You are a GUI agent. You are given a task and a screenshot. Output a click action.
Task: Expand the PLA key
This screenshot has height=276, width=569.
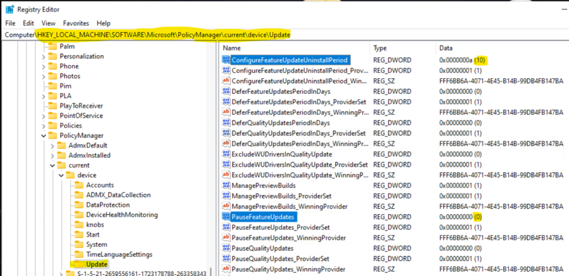tap(44, 96)
